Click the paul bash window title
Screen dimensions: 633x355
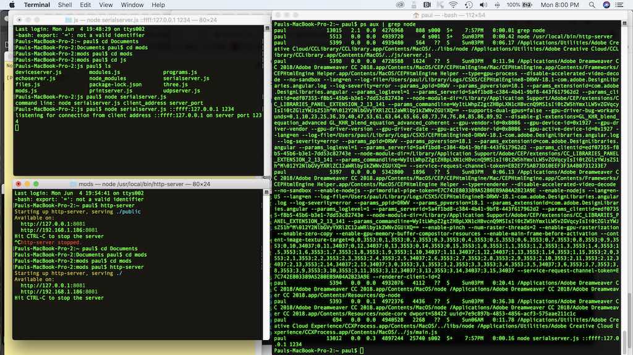click(453, 15)
